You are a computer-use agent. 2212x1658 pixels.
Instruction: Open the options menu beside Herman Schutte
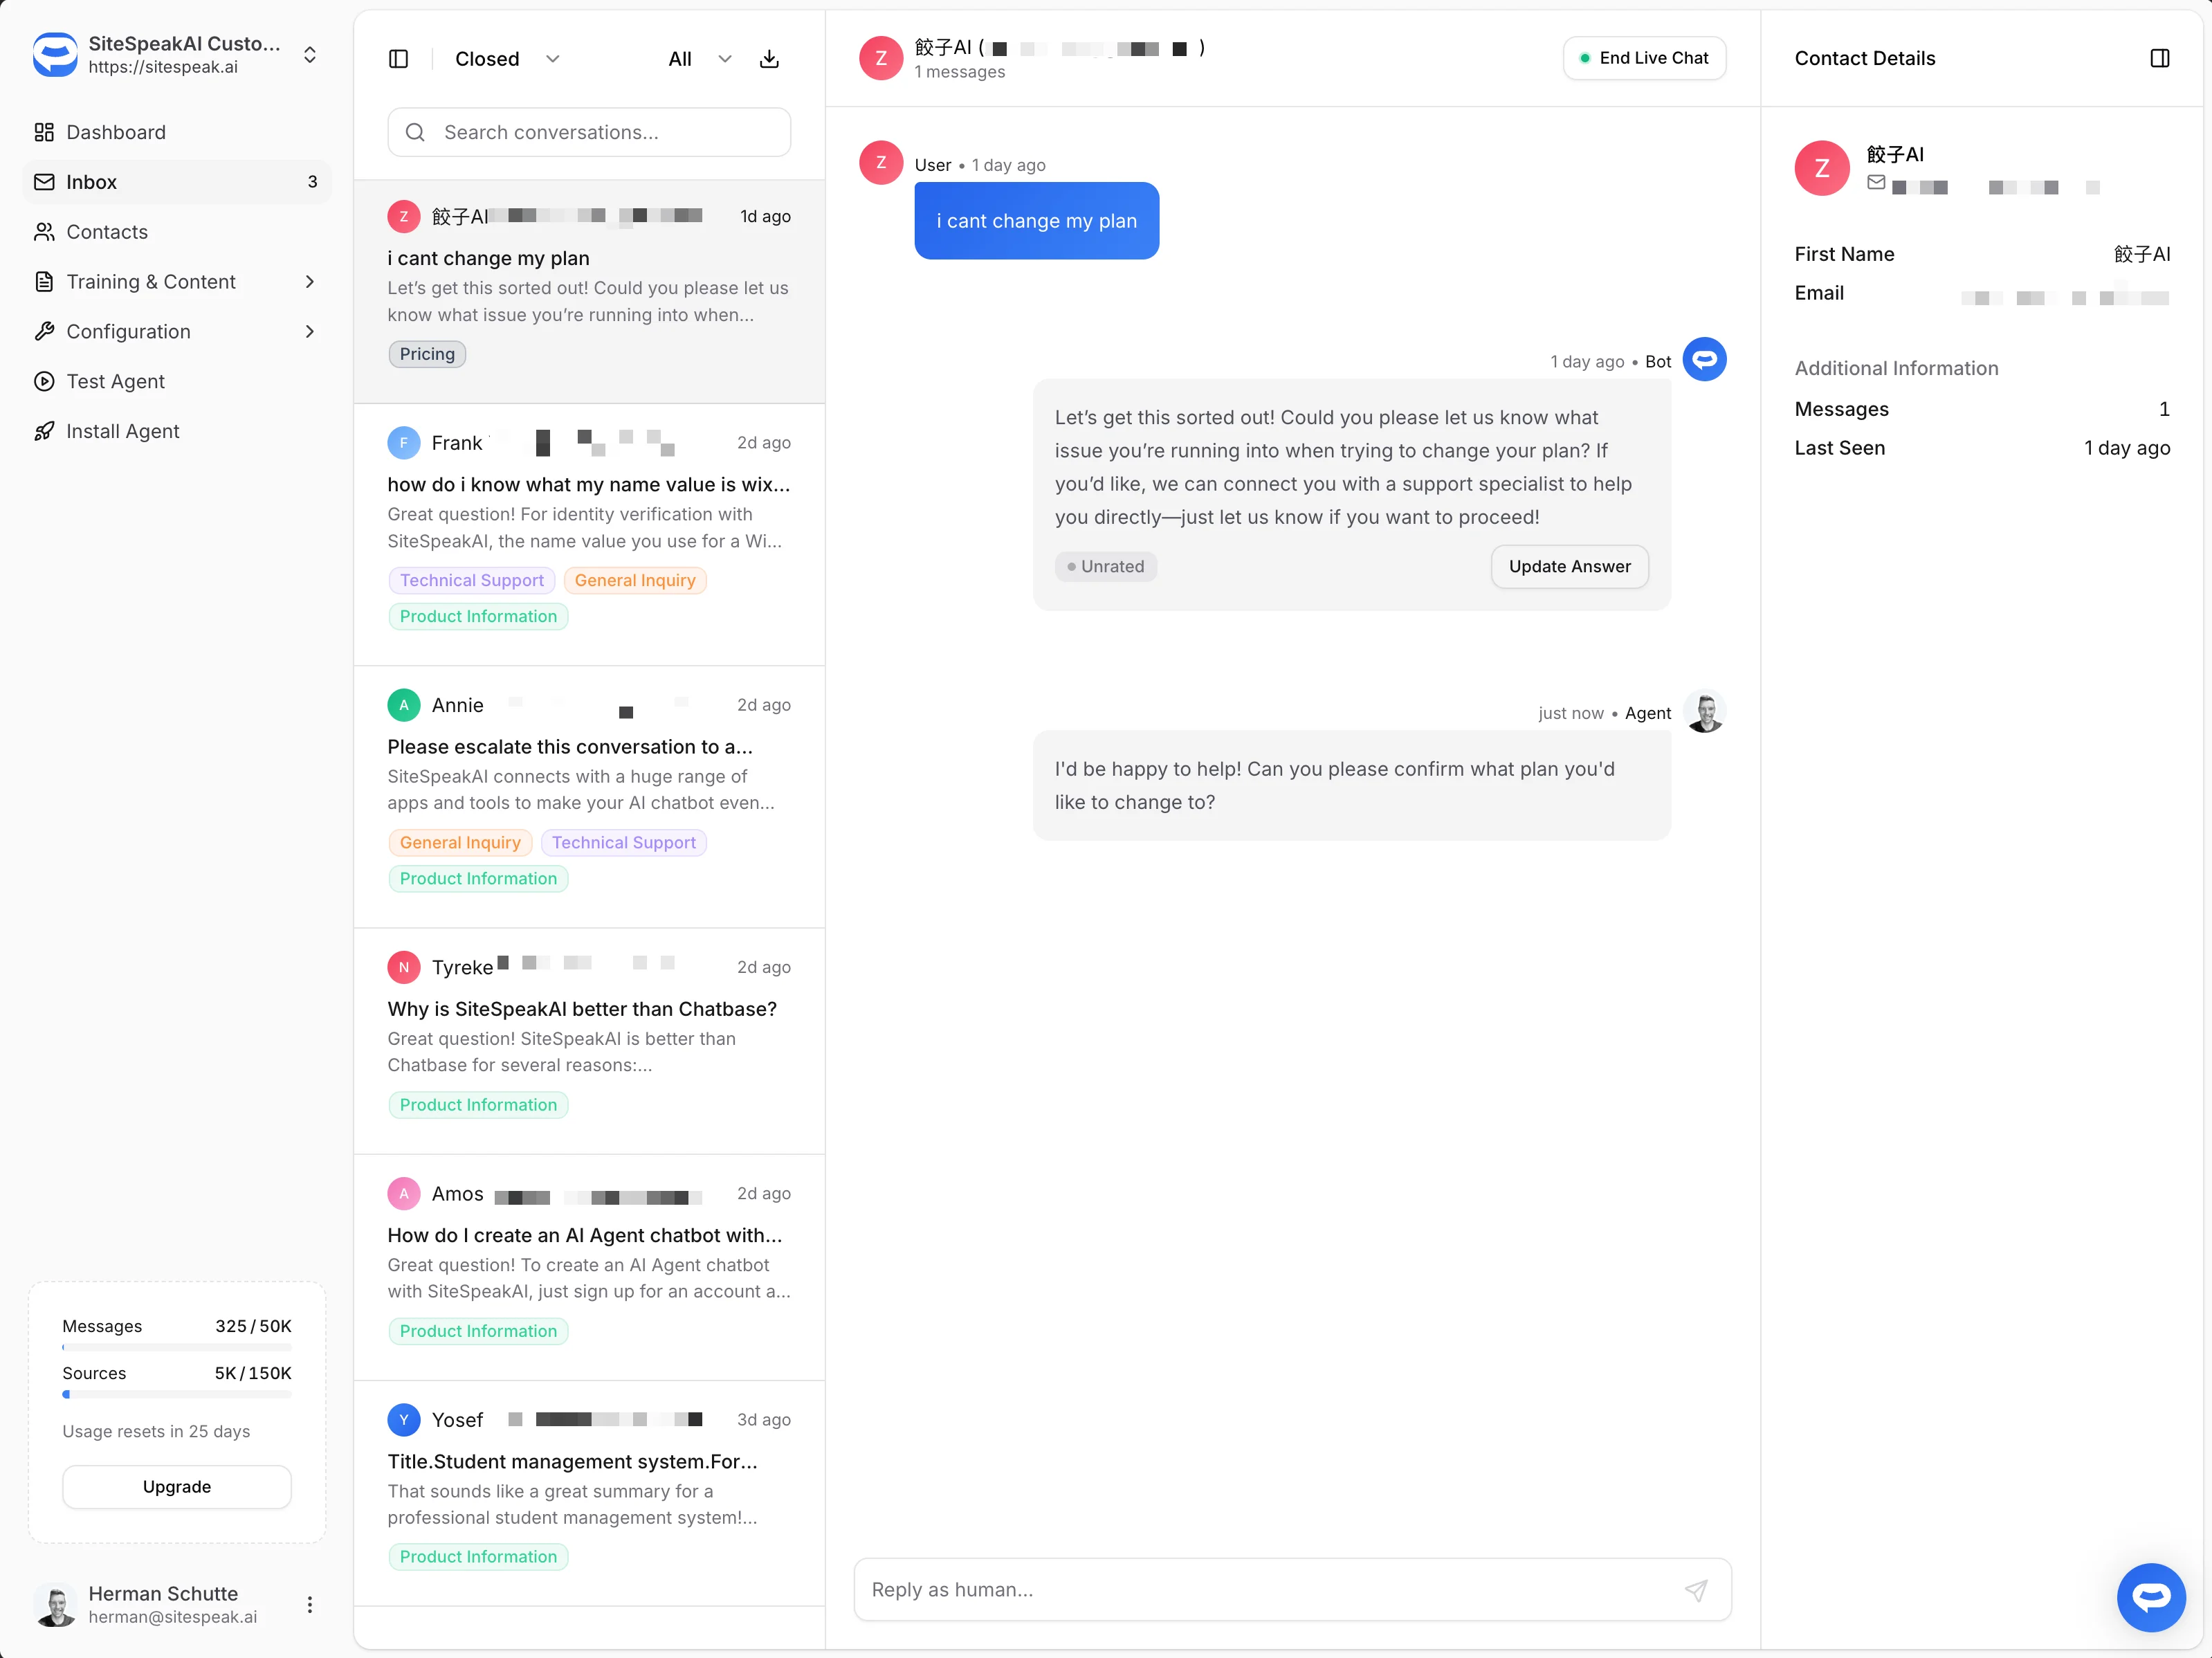[309, 1604]
